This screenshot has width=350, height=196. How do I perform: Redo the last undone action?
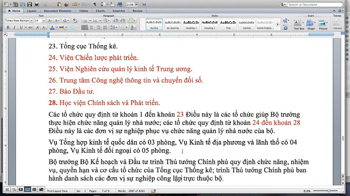point(84,4)
